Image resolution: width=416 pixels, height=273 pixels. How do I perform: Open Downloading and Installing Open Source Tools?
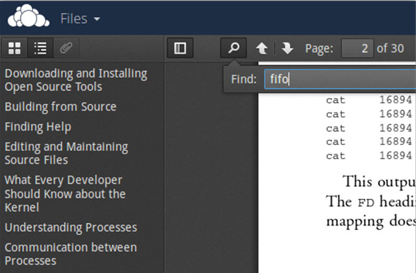click(x=75, y=80)
